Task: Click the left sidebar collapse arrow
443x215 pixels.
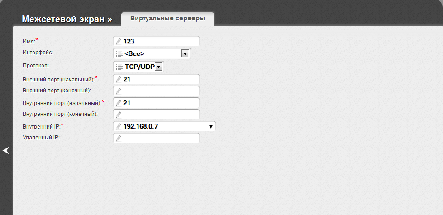Action: [6, 150]
